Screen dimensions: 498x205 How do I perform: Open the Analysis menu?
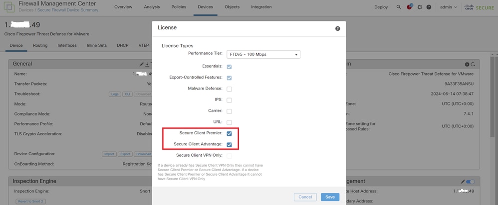click(152, 7)
